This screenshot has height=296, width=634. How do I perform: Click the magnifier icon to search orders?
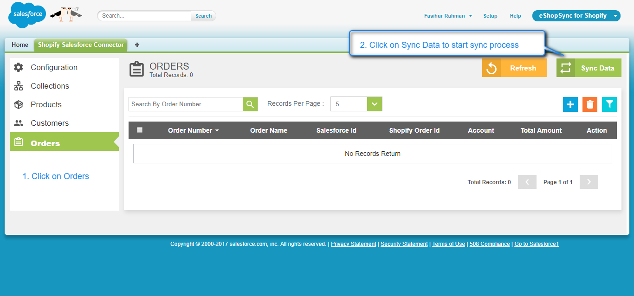250,104
